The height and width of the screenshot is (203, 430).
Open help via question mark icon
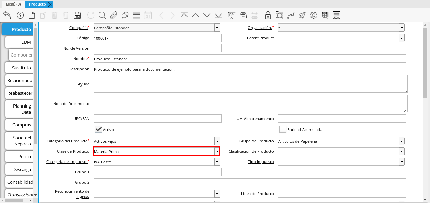(x=20, y=15)
